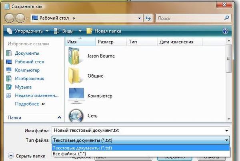Sort by Дата изменения column header

[x=180, y=42]
